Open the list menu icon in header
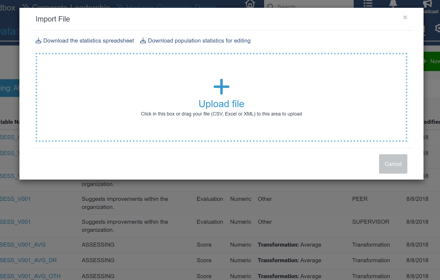The height and width of the screenshot is (280, 440). coord(368,3)
